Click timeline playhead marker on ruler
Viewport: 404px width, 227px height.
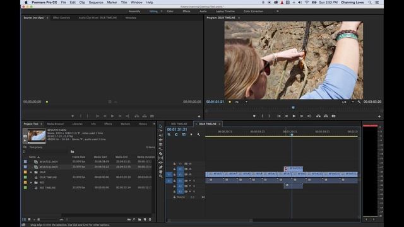292,134
